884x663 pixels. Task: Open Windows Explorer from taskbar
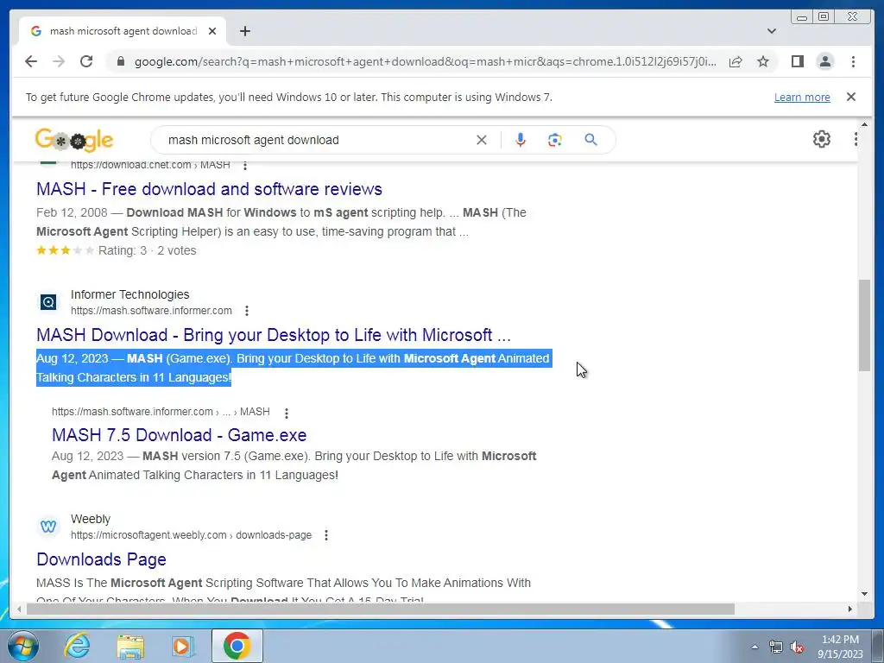click(130, 646)
